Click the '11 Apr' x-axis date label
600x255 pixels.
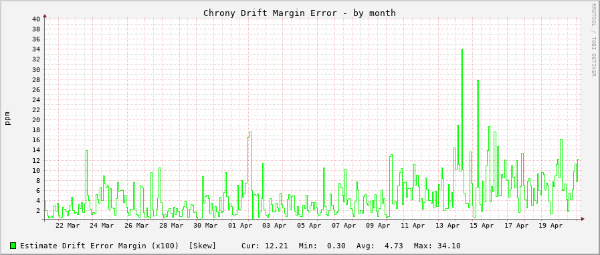pyautogui.click(x=413, y=226)
